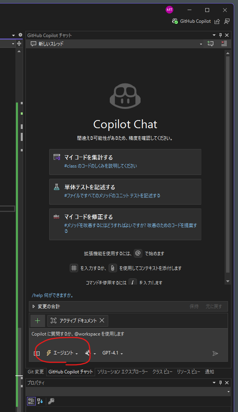Open the Copilot chat window options arrow

214,35
